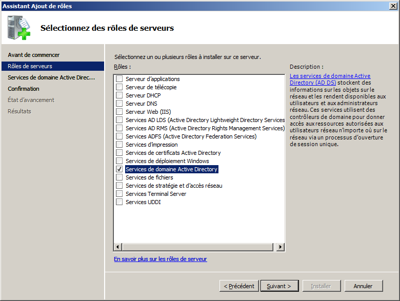Image resolution: width=400 pixels, height=301 pixels.
Task: Enable the Serveur DNS checkbox
Action: [x=119, y=104]
